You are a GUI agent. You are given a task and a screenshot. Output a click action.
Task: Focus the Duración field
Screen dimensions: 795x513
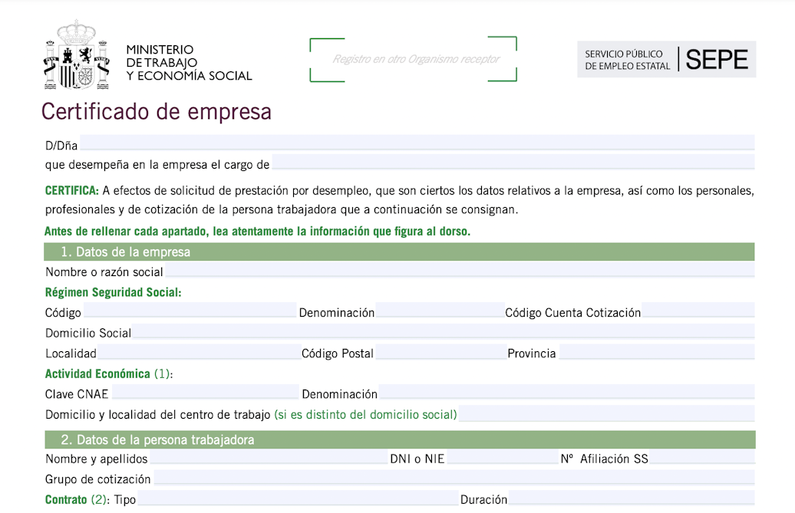click(x=632, y=498)
